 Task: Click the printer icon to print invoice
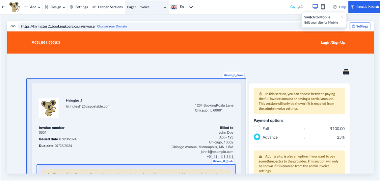pyautogui.click(x=346, y=72)
